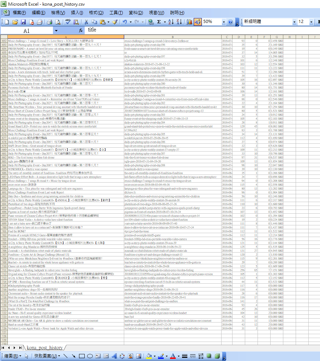
Task: Expand the Name Box dropdown arrow
Action: point(56,31)
